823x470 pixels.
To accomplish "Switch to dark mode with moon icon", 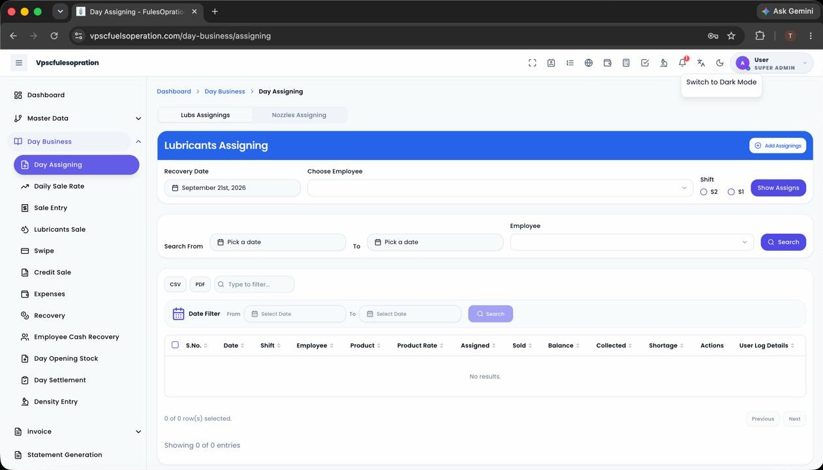I will 720,63.
